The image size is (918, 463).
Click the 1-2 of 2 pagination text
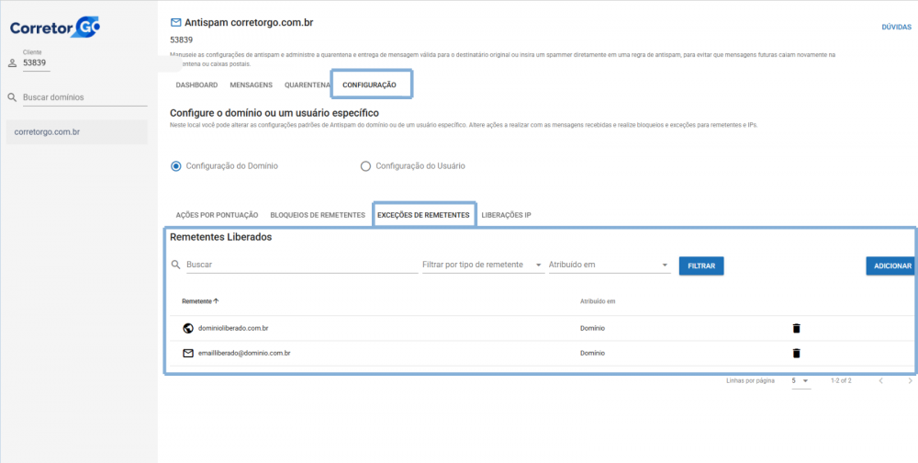click(x=841, y=381)
